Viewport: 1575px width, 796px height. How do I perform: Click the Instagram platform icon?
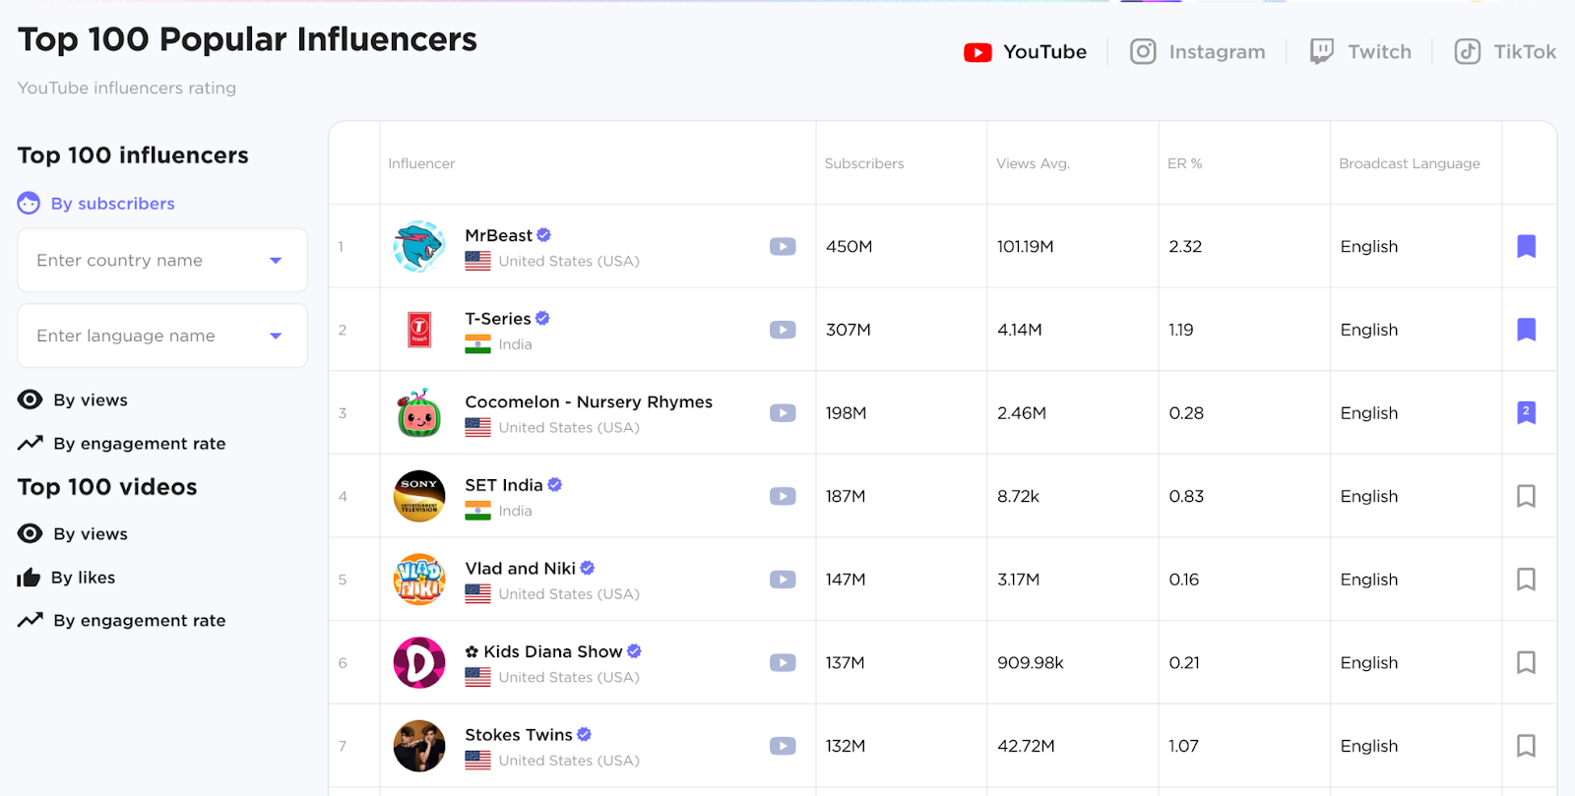point(1143,52)
